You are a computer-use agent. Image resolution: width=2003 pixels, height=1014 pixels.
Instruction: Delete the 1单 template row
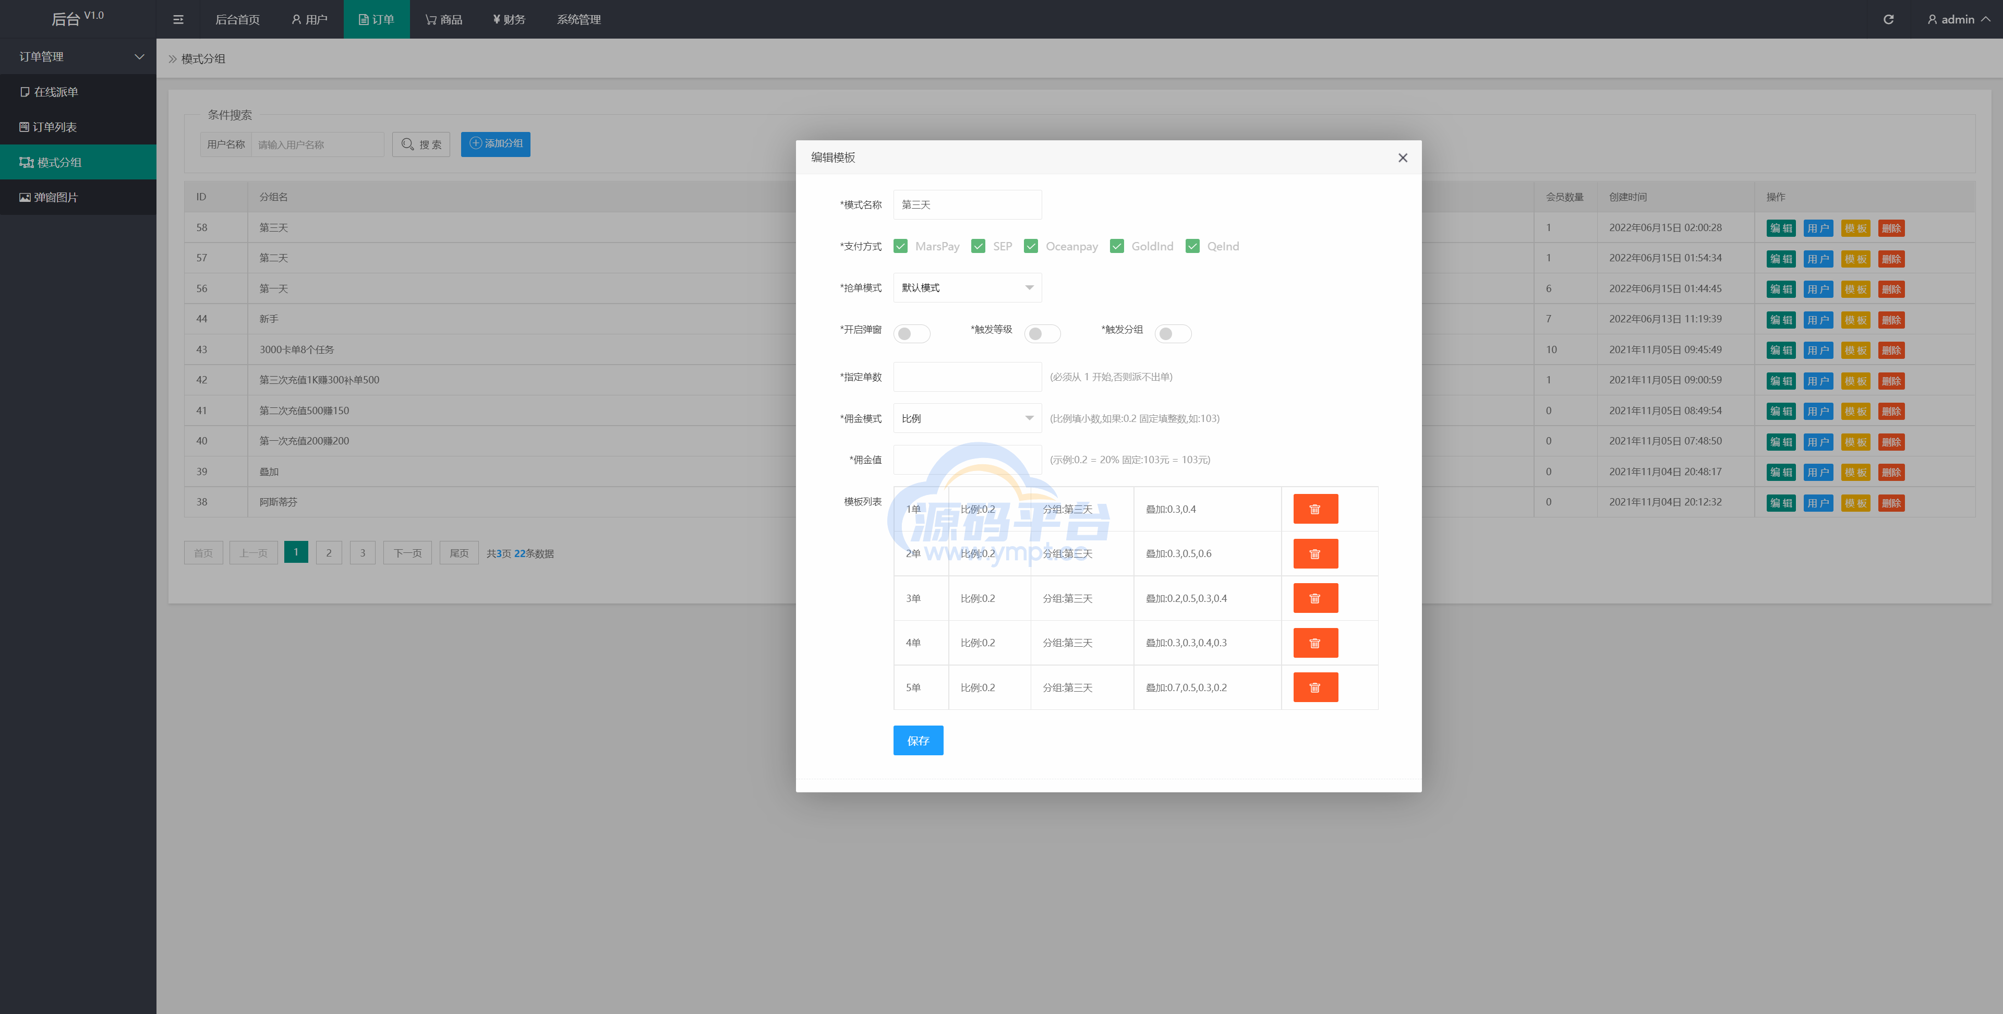1315,509
